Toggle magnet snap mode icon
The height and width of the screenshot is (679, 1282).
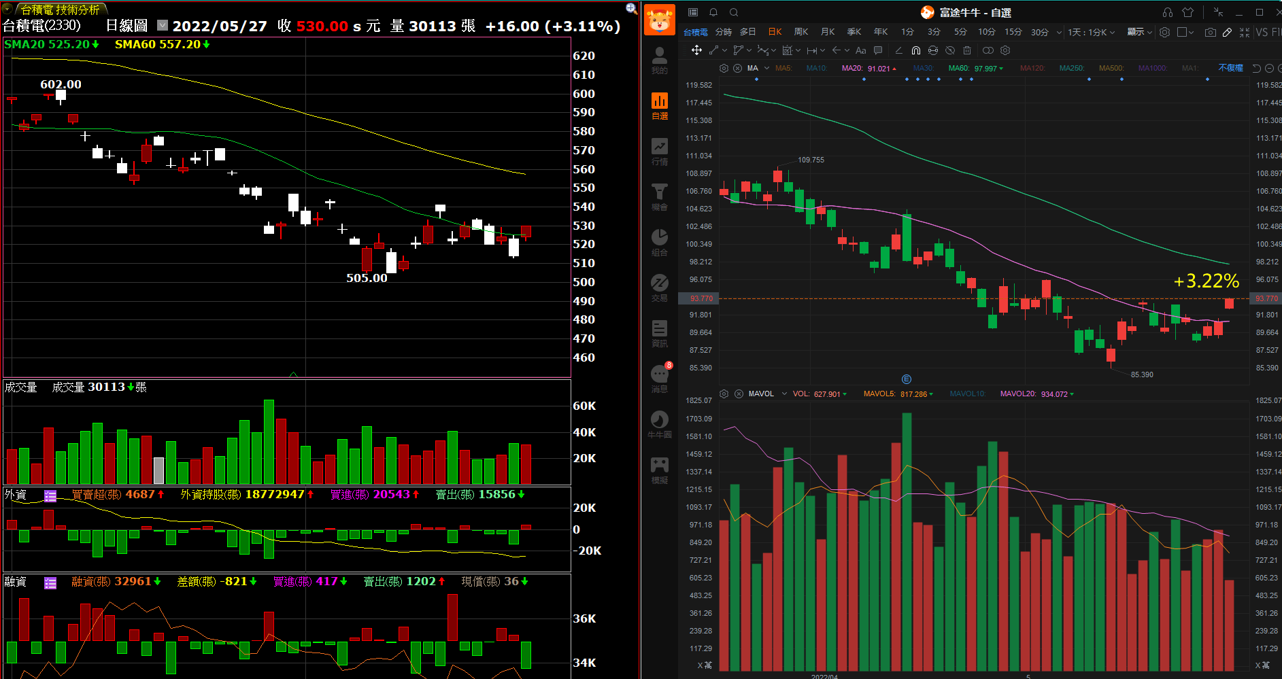pos(916,50)
